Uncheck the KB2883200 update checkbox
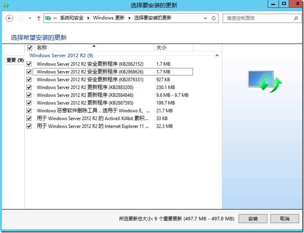This screenshot has width=304, height=233. (29, 87)
